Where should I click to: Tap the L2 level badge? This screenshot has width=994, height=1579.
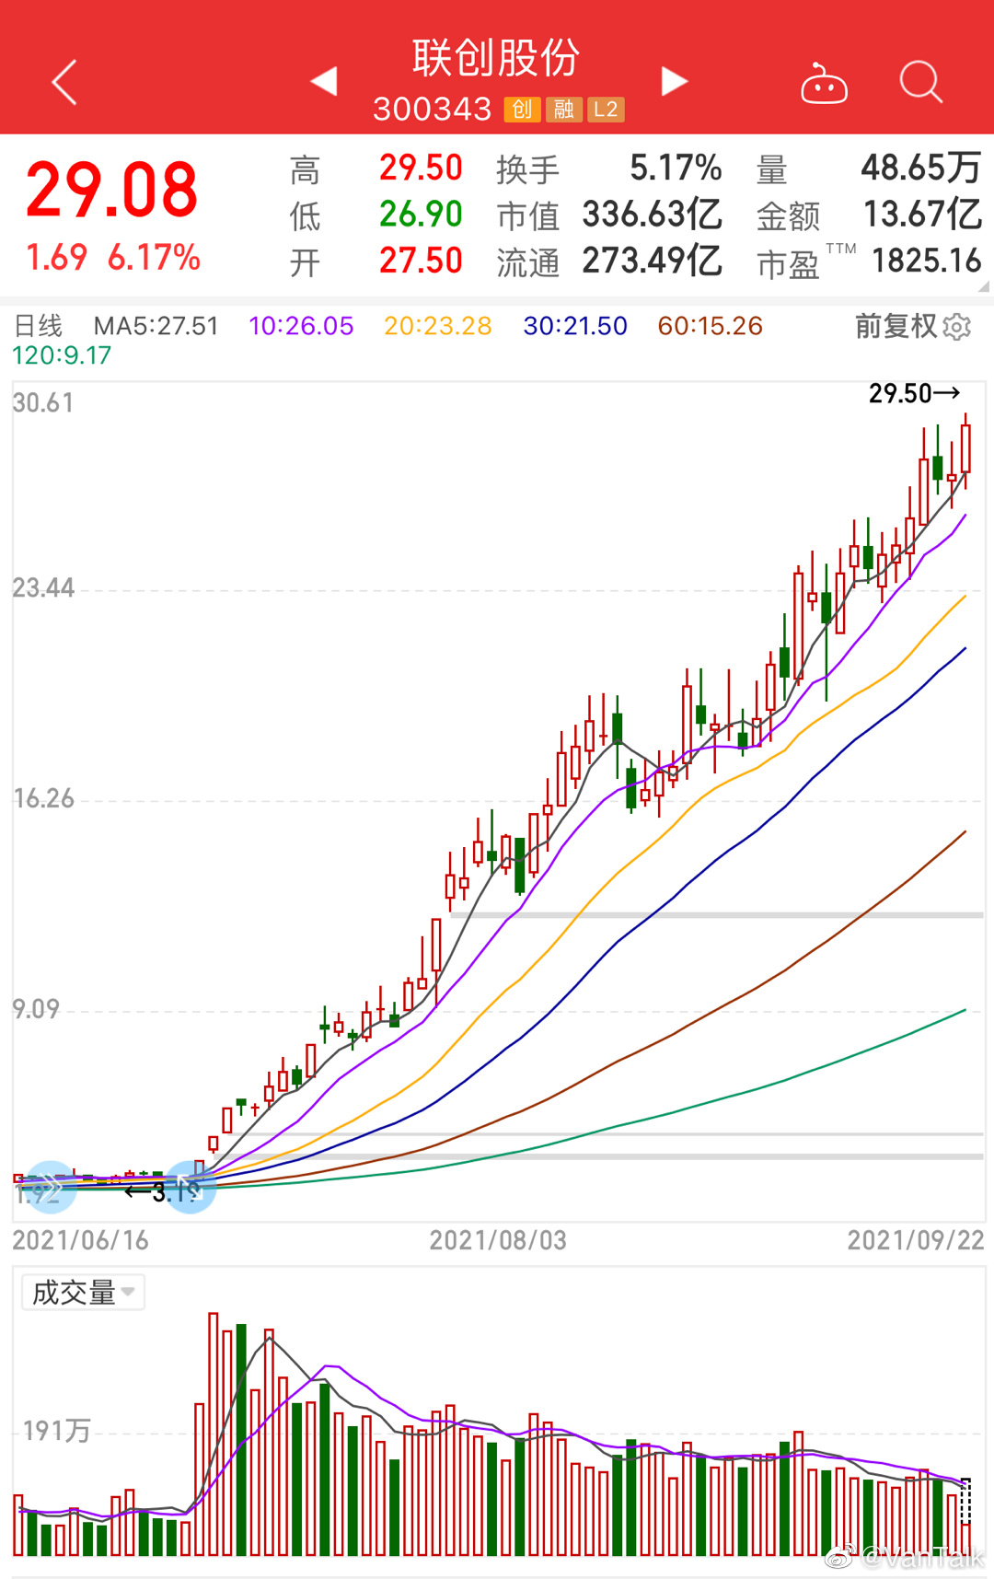point(607,110)
